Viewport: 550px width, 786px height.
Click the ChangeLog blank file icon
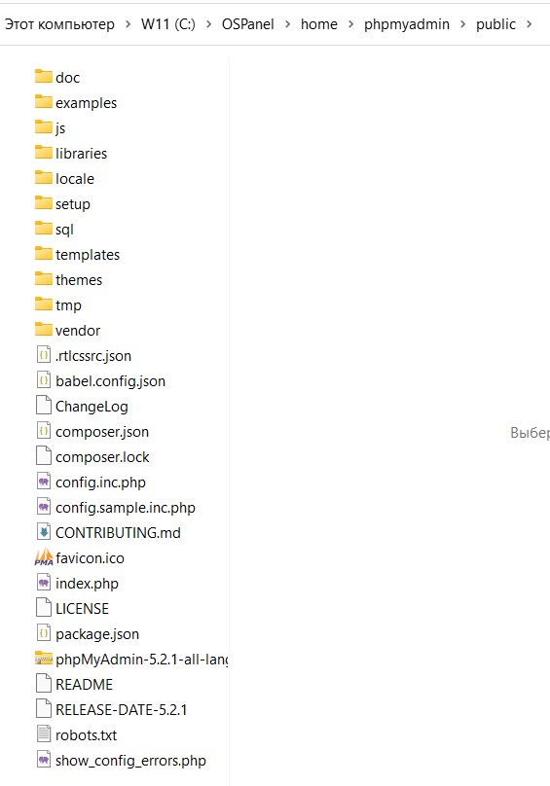click(x=44, y=406)
